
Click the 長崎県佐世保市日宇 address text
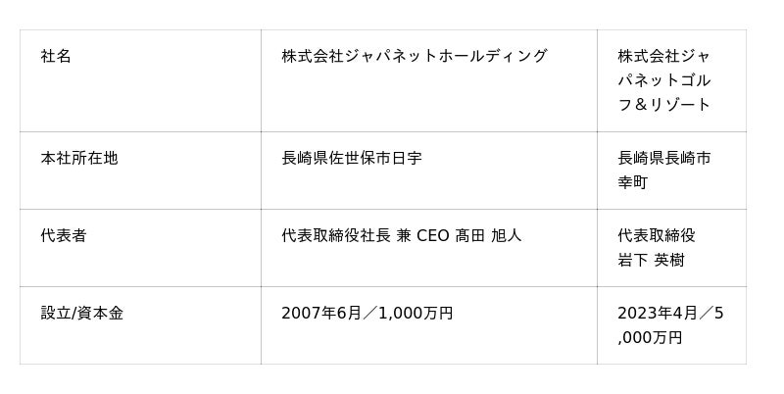coord(352,158)
